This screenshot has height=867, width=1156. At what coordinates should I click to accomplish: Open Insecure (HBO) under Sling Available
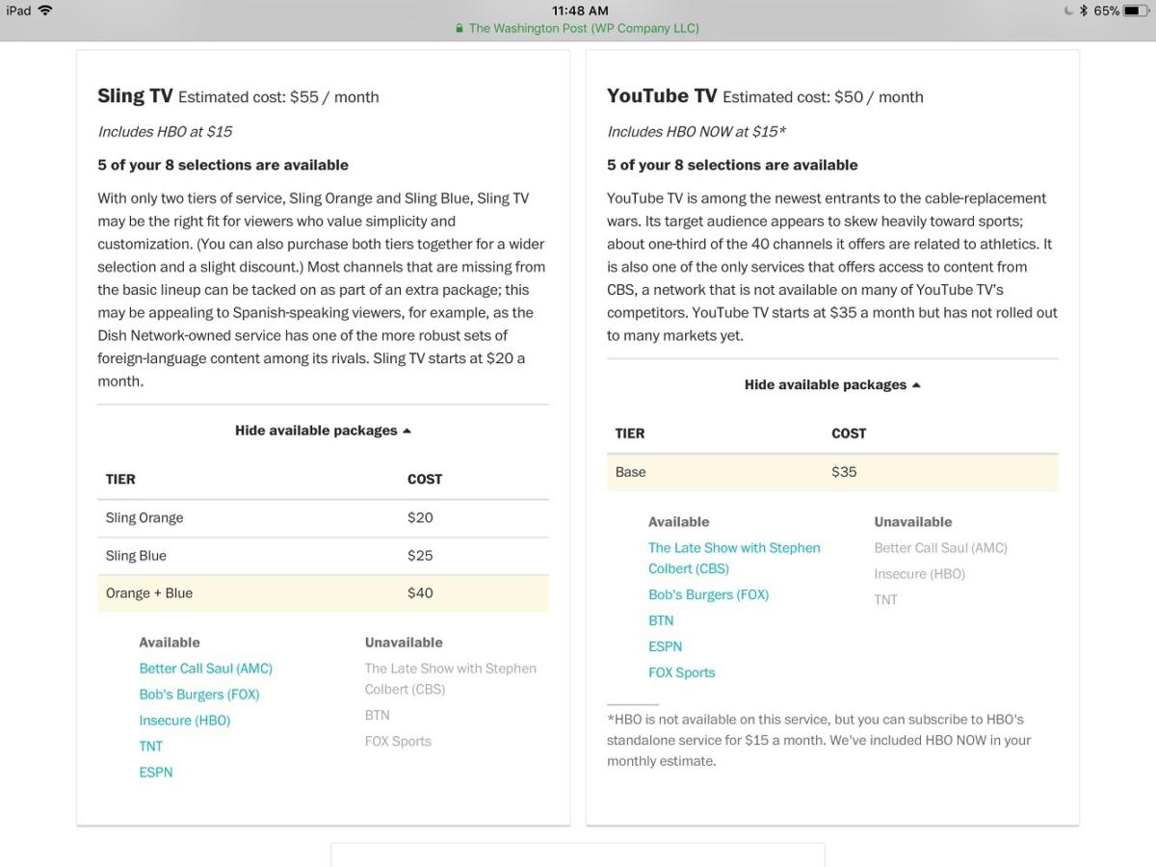[x=184, y=721]
